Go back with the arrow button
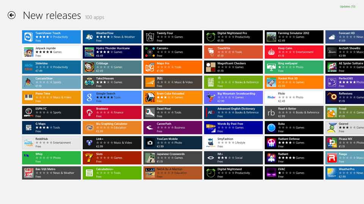 click(12, 15)
